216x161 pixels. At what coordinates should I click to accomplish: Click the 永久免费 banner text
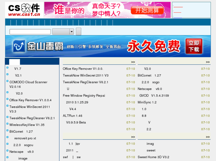154,46
